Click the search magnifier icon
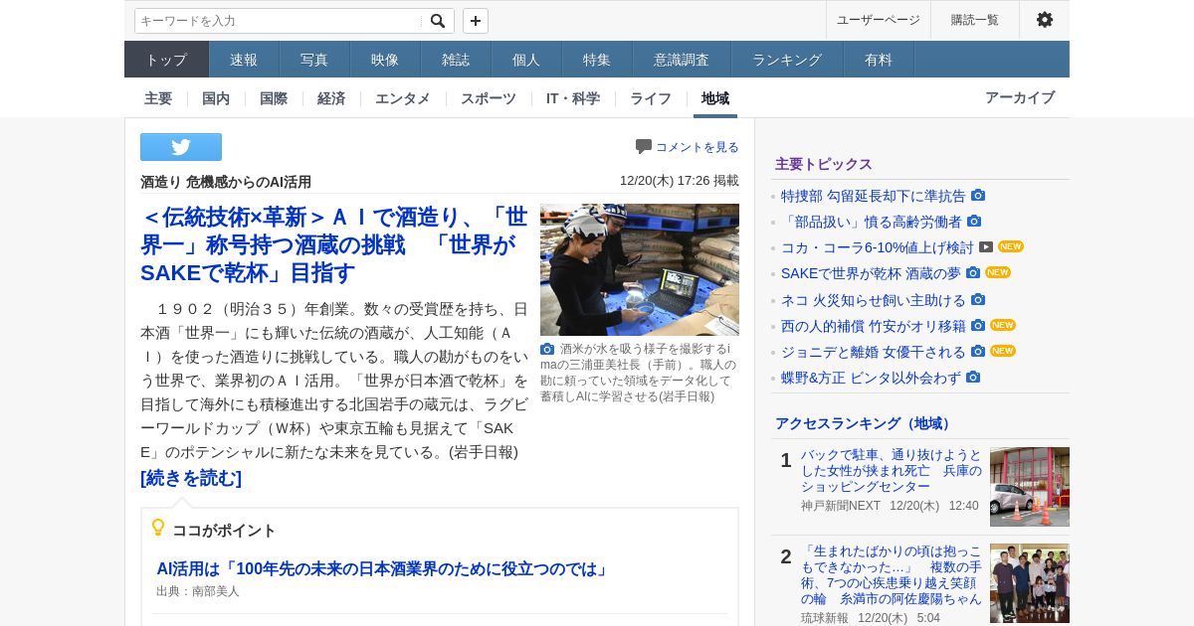Viewport: 1194px width, 626px height. click(x=438, y=21)
